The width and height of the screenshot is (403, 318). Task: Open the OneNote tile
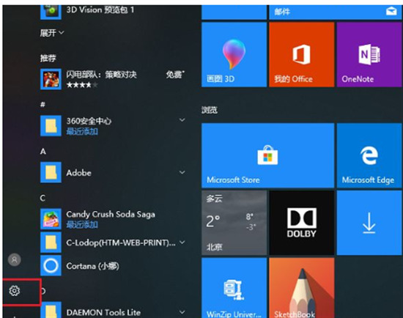369,54
